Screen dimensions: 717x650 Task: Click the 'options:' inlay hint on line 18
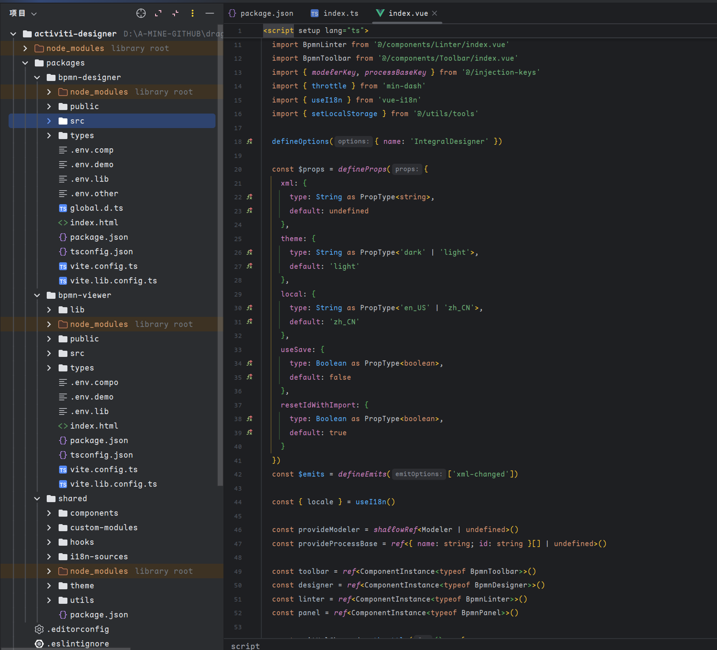pyautogui.click(x=353, y=141)
